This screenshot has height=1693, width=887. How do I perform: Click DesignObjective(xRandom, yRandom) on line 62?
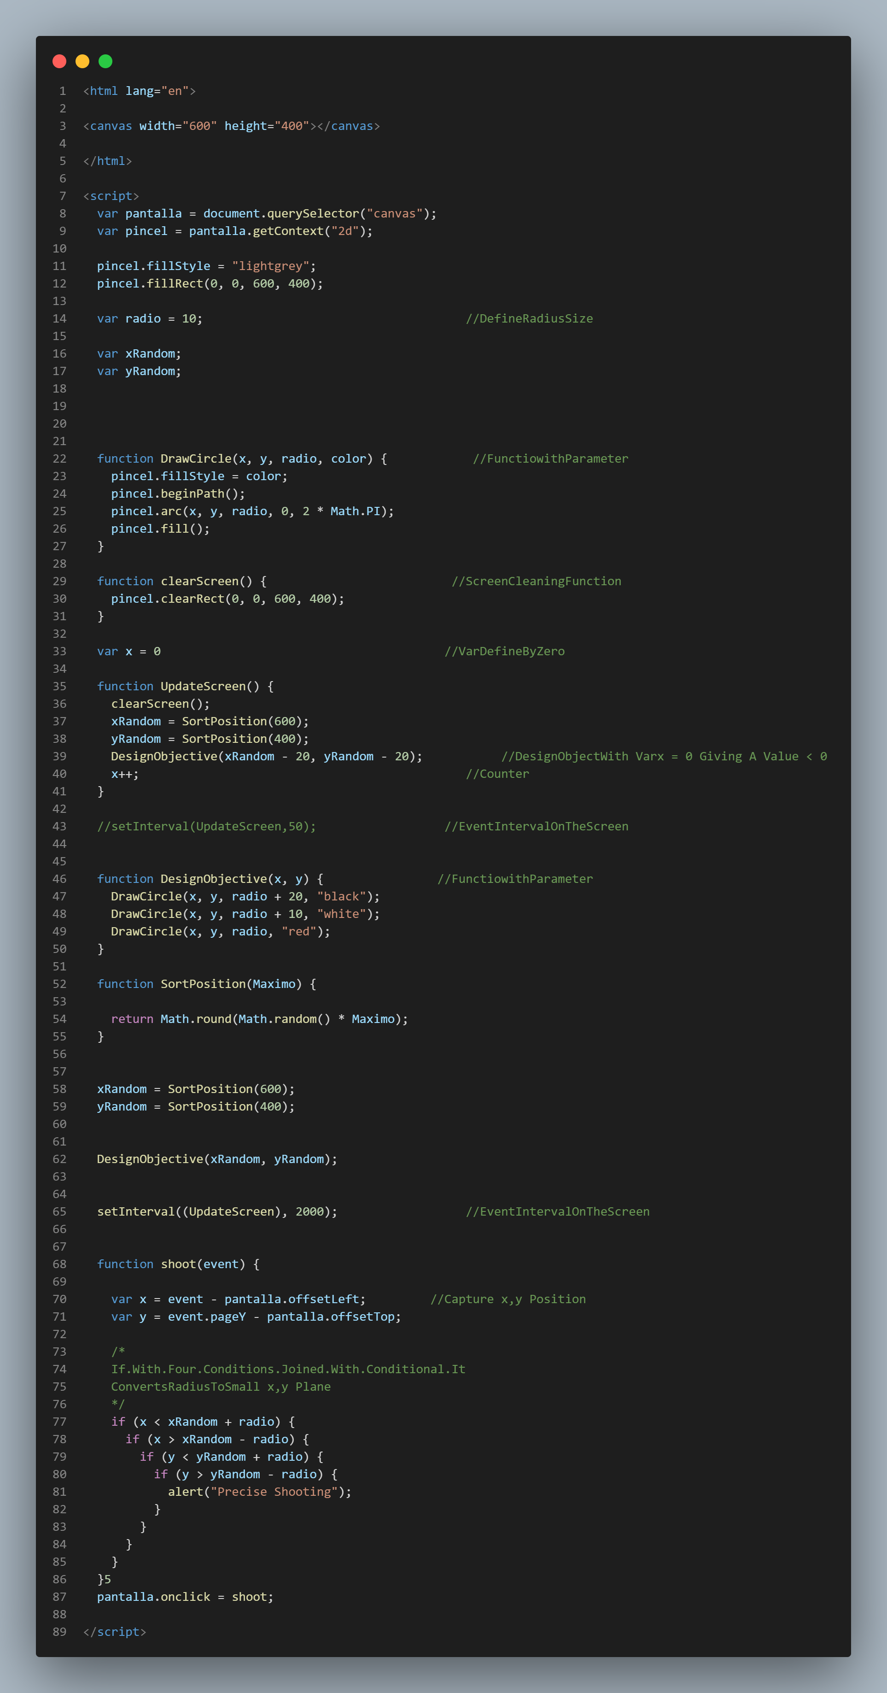217,1159
